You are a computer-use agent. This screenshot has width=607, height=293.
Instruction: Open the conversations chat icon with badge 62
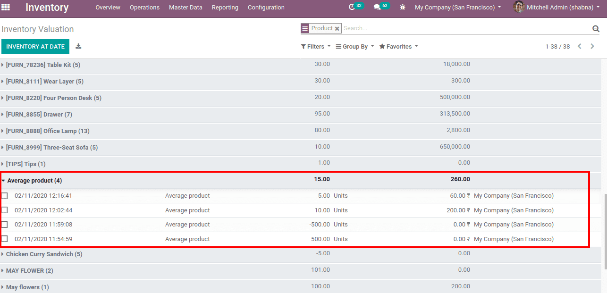click(x=377, y=7)
